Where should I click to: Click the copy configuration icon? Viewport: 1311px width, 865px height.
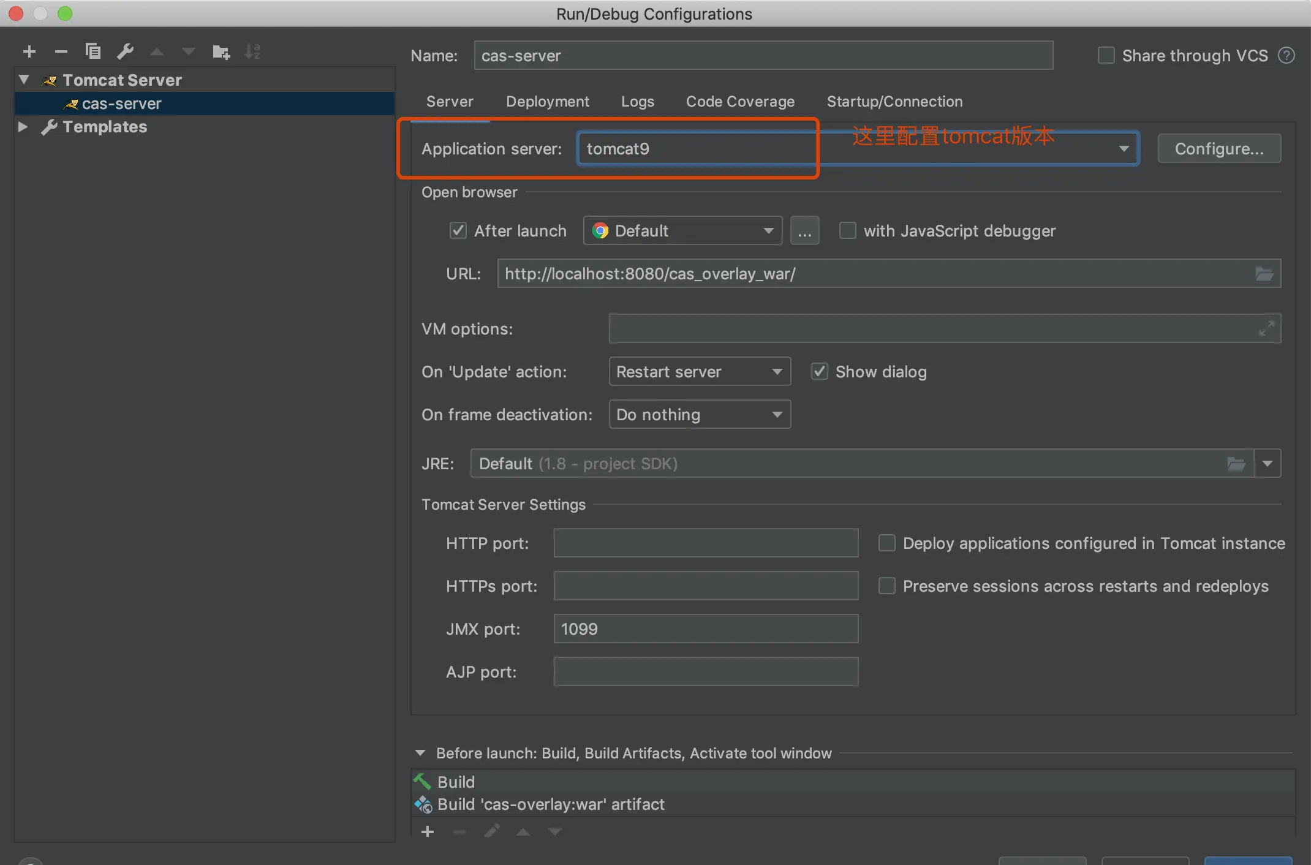(x=93, y=51)
